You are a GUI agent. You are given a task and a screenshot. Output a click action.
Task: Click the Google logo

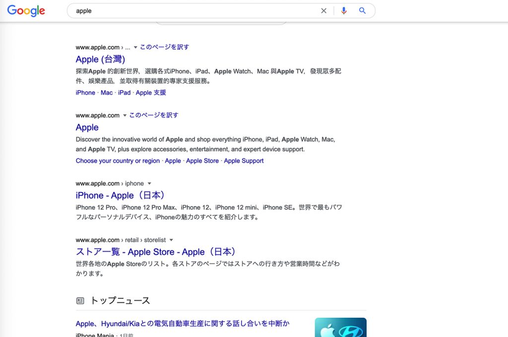pyautogui.click(x=26, y=11)
